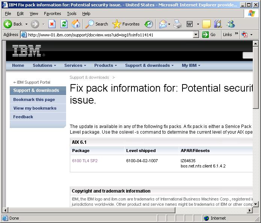Screen dimensions: 261x223
Task: Click the vertical scrollbar thumb
Action: tap(255, 78)
